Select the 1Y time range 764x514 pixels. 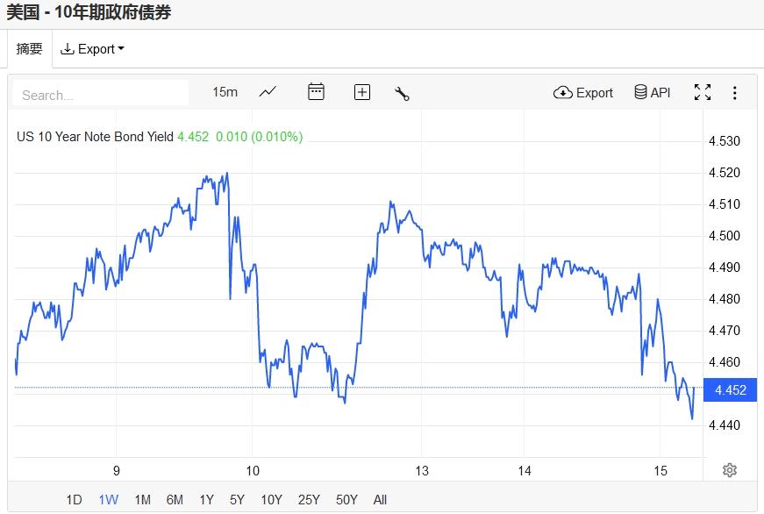click(206, 500)
